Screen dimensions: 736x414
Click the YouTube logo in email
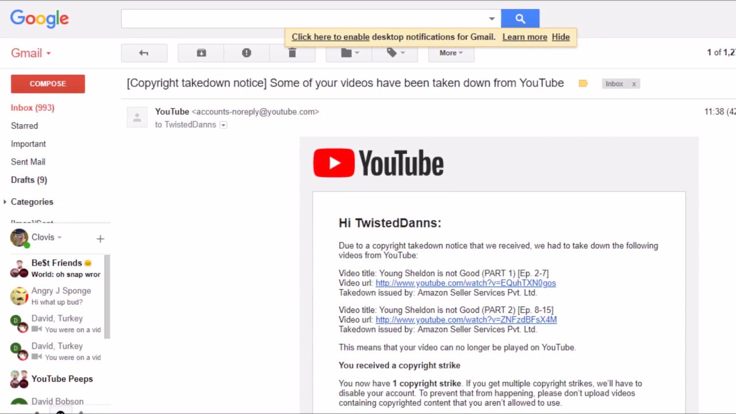point(378,163)
